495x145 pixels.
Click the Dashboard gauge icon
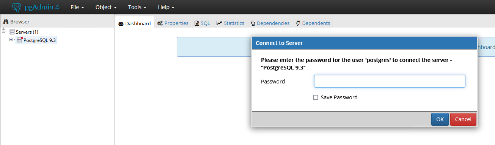tap(121, 23)
